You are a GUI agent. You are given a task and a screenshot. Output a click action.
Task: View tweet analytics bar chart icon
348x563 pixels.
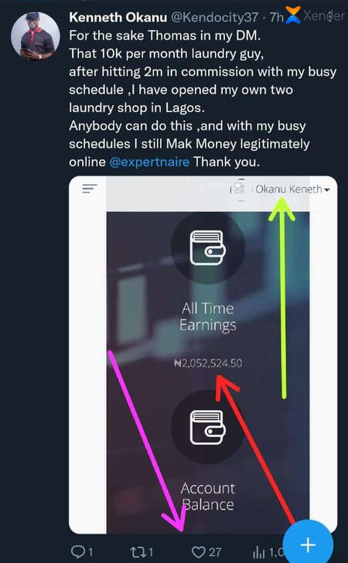tap(258, 552)
